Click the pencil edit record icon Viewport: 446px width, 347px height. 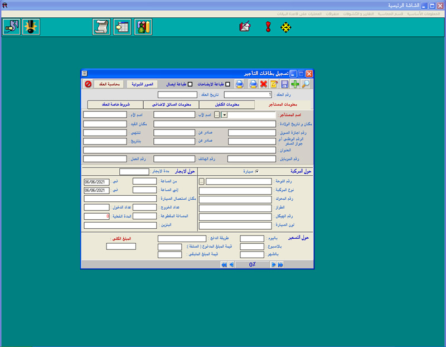[x=274, y=84]
